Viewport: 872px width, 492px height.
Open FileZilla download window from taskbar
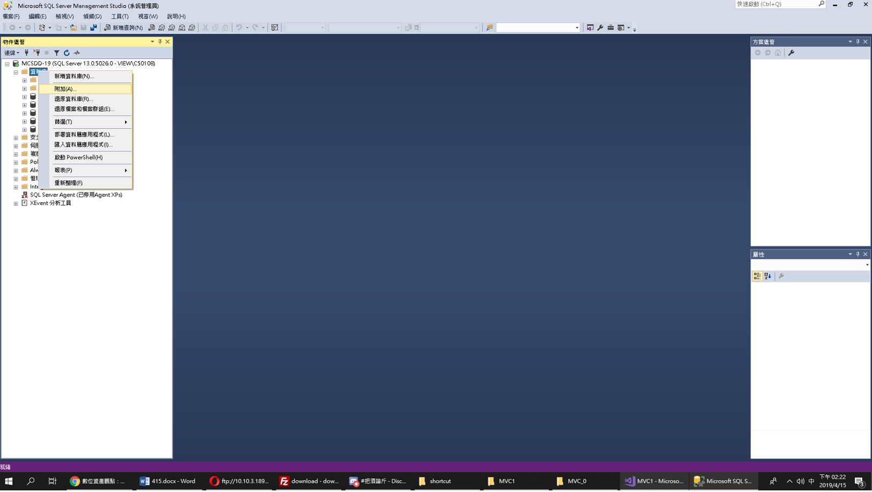pos(309,481)
